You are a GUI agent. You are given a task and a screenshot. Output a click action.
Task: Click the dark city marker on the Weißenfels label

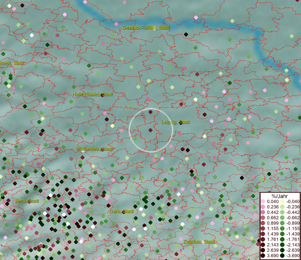click(x=102, y=149)
